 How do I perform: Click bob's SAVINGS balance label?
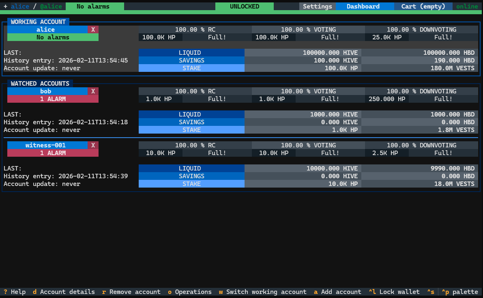pyautogui.click(x=191, y=122)
